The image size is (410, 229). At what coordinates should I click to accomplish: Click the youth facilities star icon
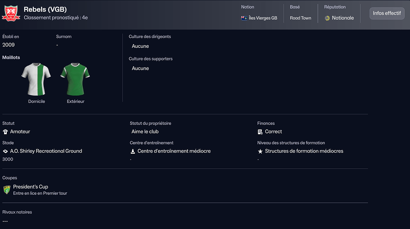point(260,151)
